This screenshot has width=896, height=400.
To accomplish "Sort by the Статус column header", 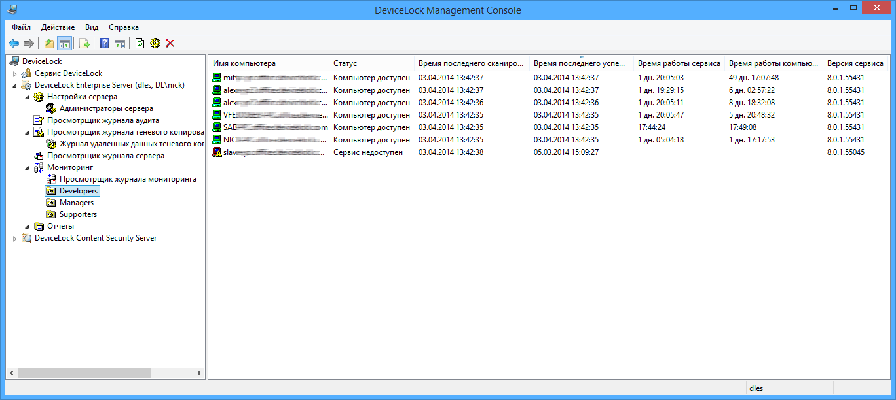I will [x=371, y=63].
